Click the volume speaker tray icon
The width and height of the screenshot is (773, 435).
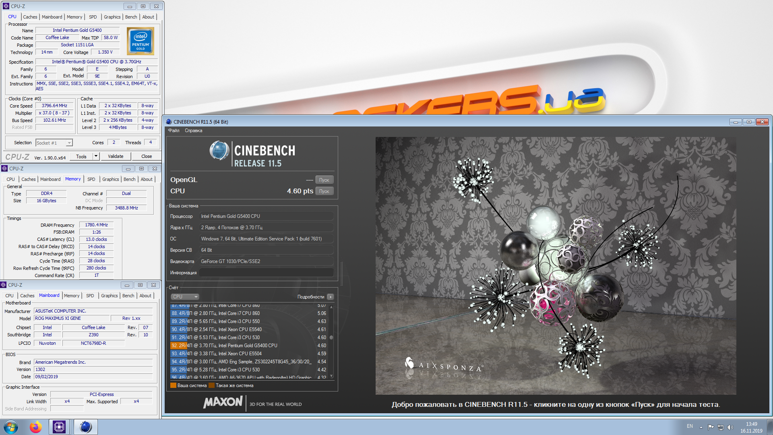coord(730,427)
